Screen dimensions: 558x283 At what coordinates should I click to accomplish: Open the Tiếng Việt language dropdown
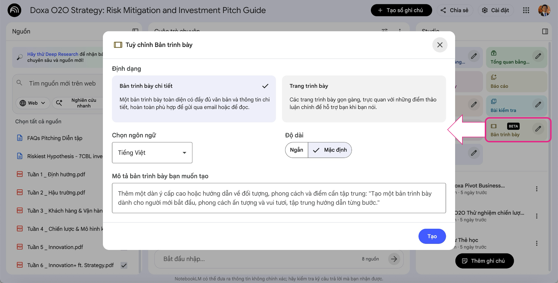pyautogui.click(x=152, y=153)
